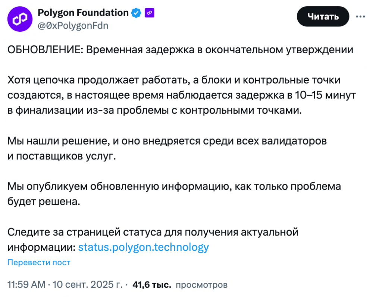The height and width of the screenshot is (297, 373).
Task: Click the 41,6 тыс. view count
Action: click(x=152, y=284)
